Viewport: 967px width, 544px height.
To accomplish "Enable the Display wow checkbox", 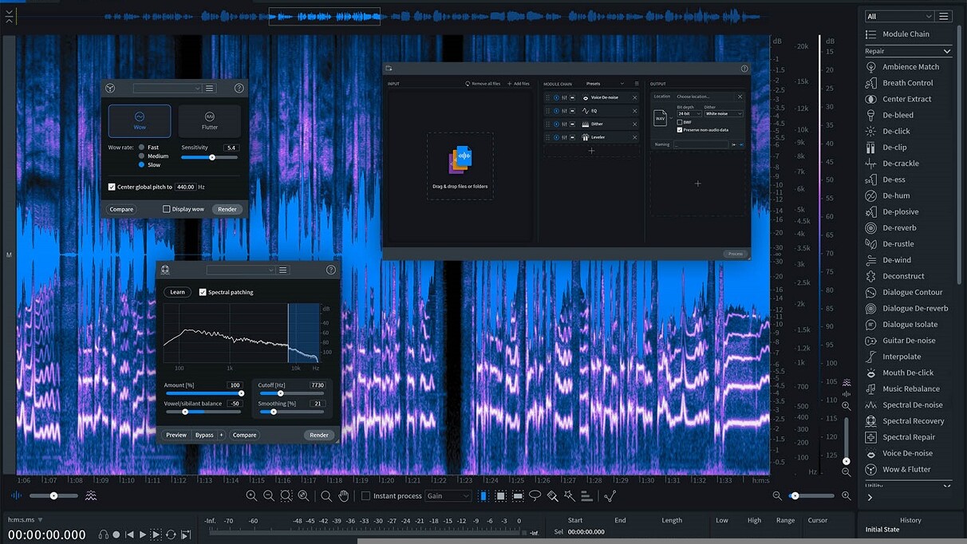I will tap(167, 209).
